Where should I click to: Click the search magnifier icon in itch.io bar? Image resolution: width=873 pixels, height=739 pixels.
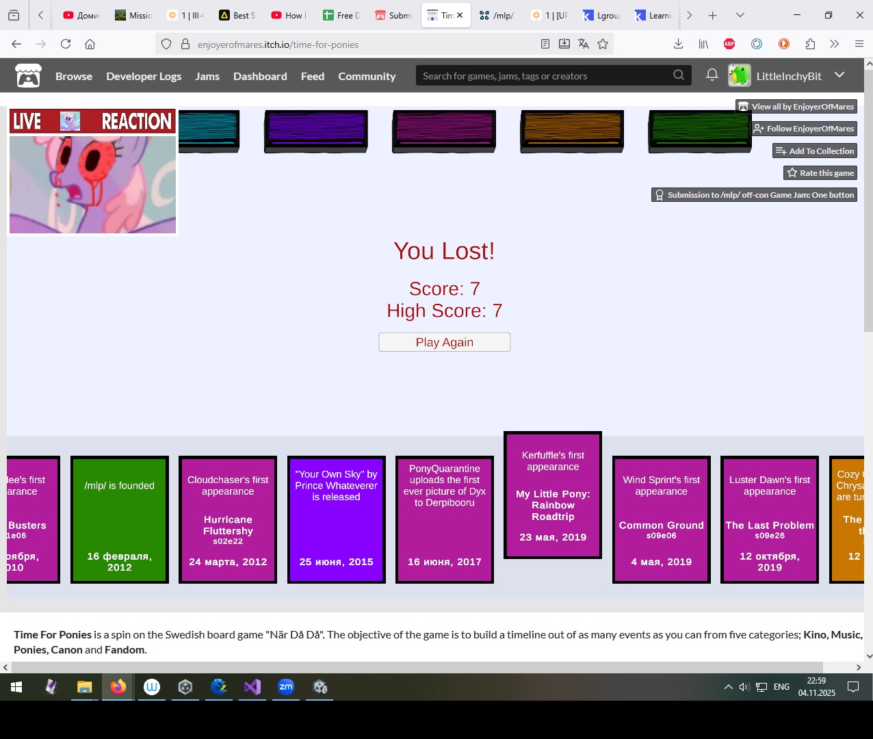679,75
